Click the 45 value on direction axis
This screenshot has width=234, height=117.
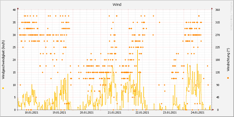pos(217,97)
